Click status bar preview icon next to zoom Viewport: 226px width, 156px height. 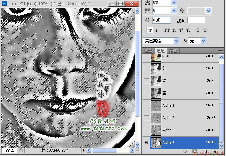[x=21, y=150]
